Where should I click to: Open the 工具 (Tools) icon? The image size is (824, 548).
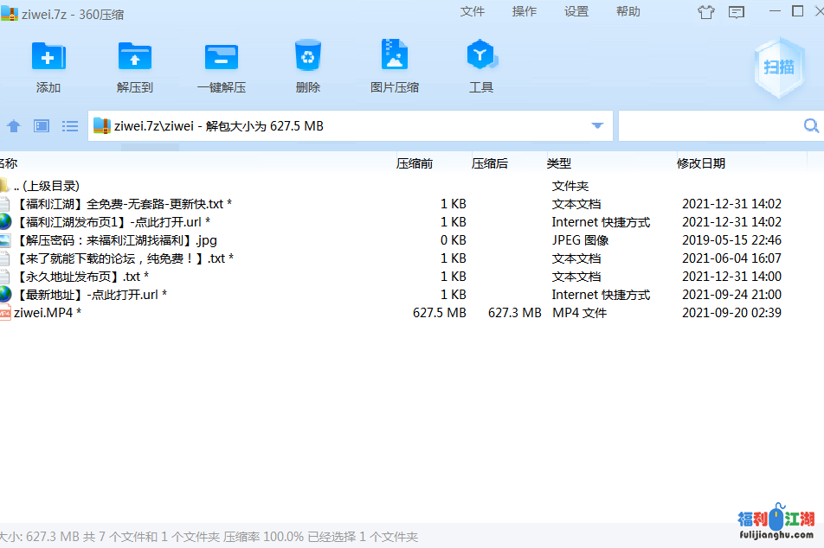pyautogui.click(x=480, y=57)
